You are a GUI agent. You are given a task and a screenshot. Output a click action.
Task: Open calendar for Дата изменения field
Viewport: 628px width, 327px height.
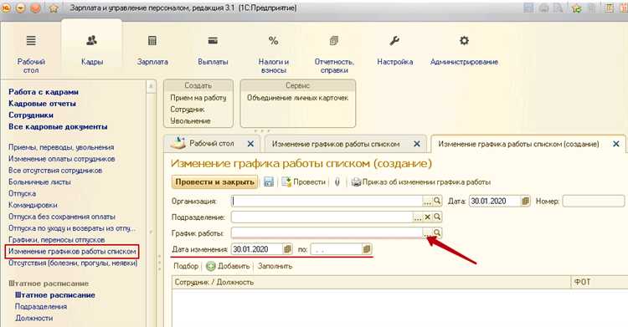[x=287, y=249]
